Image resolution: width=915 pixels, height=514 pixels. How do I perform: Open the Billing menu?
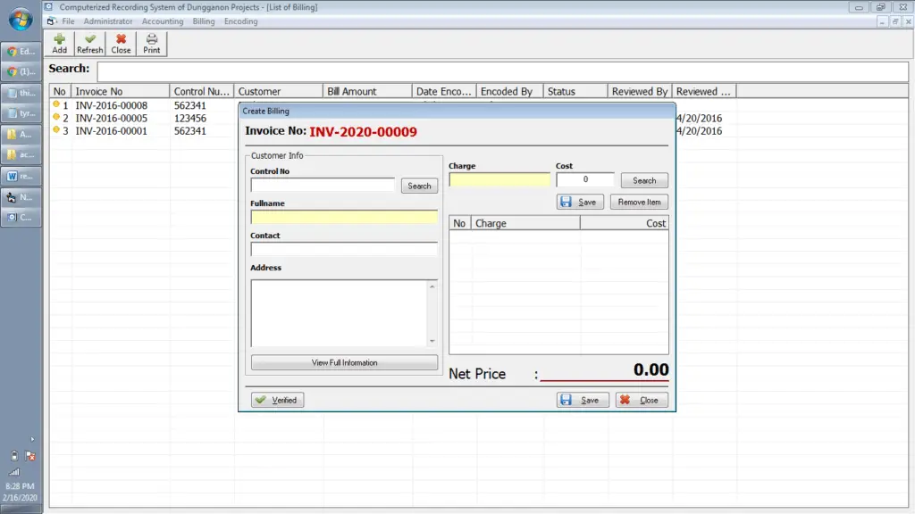(203, 21)
